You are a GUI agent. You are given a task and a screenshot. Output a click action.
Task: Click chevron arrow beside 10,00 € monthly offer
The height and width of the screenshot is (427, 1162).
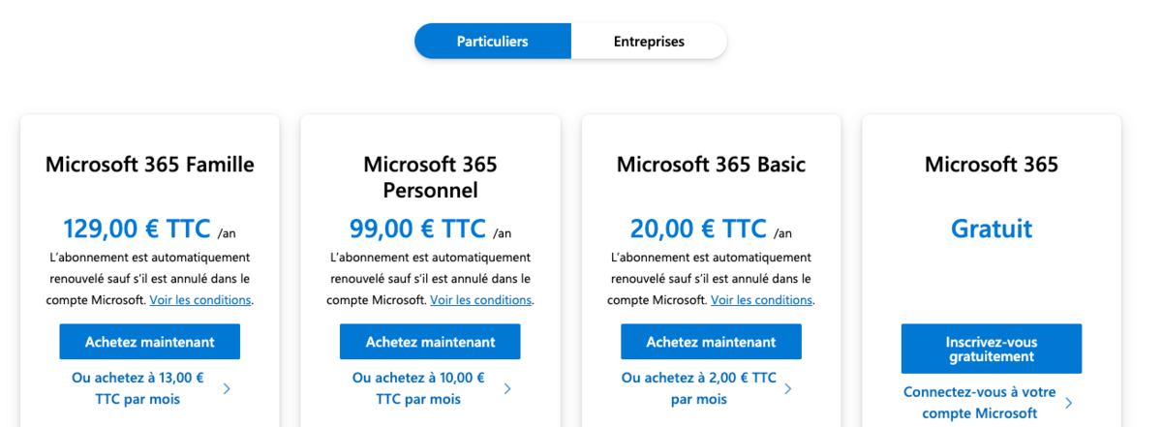click(507, 389)
